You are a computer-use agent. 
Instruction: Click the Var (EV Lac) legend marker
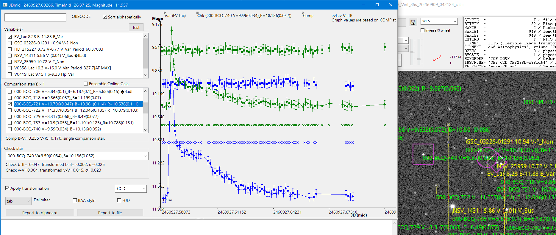pyautogui.click(x=165, y=13)
